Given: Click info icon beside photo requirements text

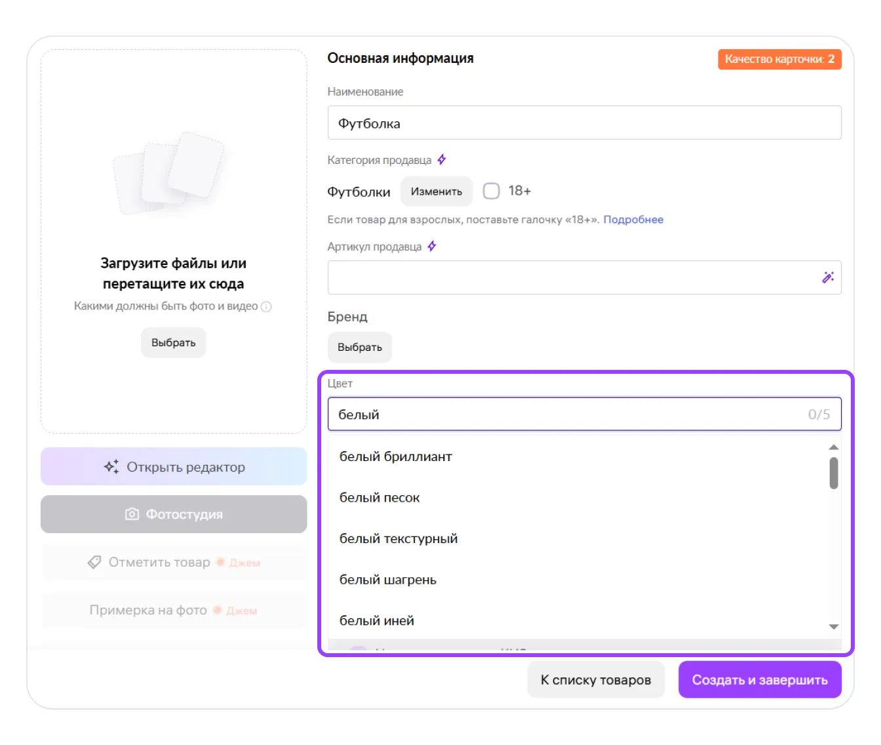Looking at the screenshot, I should (x=266, y=306).
